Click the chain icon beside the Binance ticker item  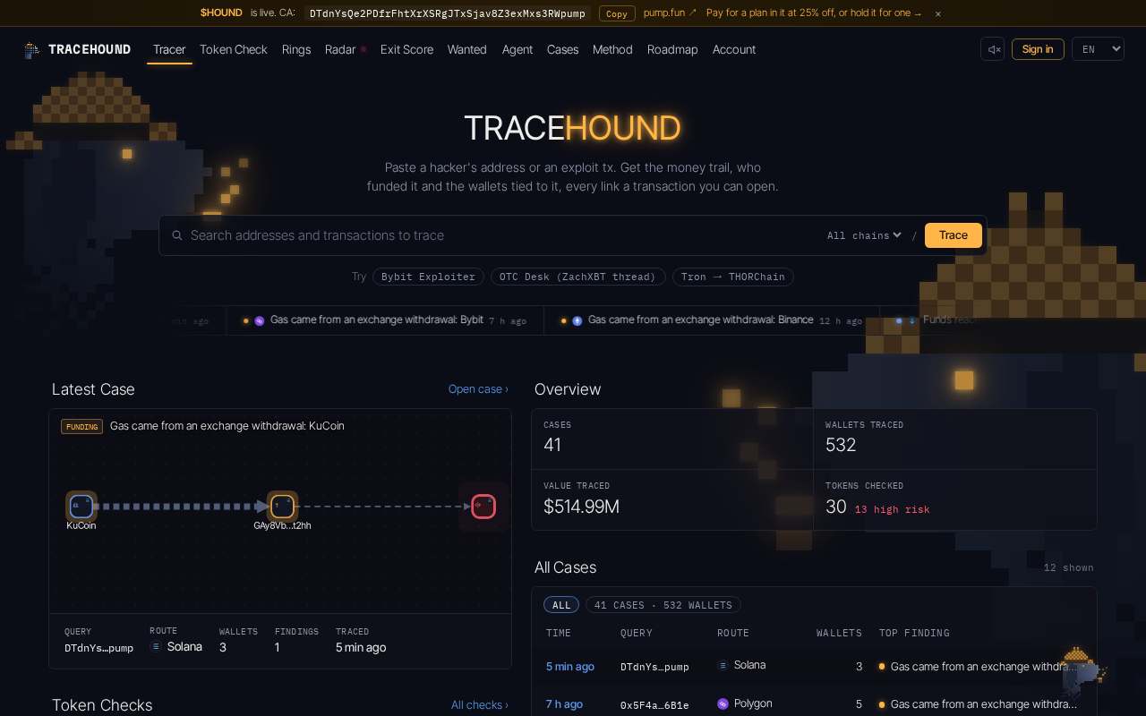pos(577,320)
